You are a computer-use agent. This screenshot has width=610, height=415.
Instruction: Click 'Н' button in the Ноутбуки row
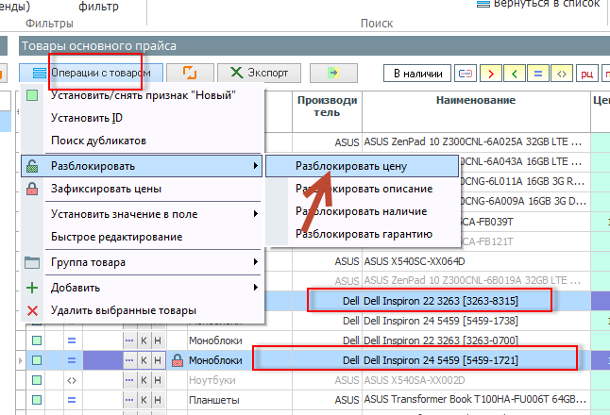pos(158,380)
